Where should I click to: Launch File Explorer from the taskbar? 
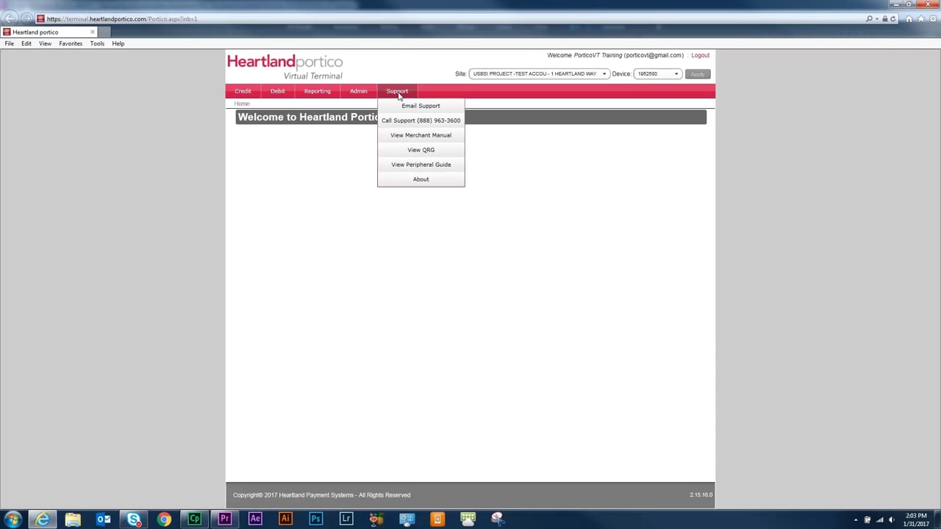tap(73, 519)
